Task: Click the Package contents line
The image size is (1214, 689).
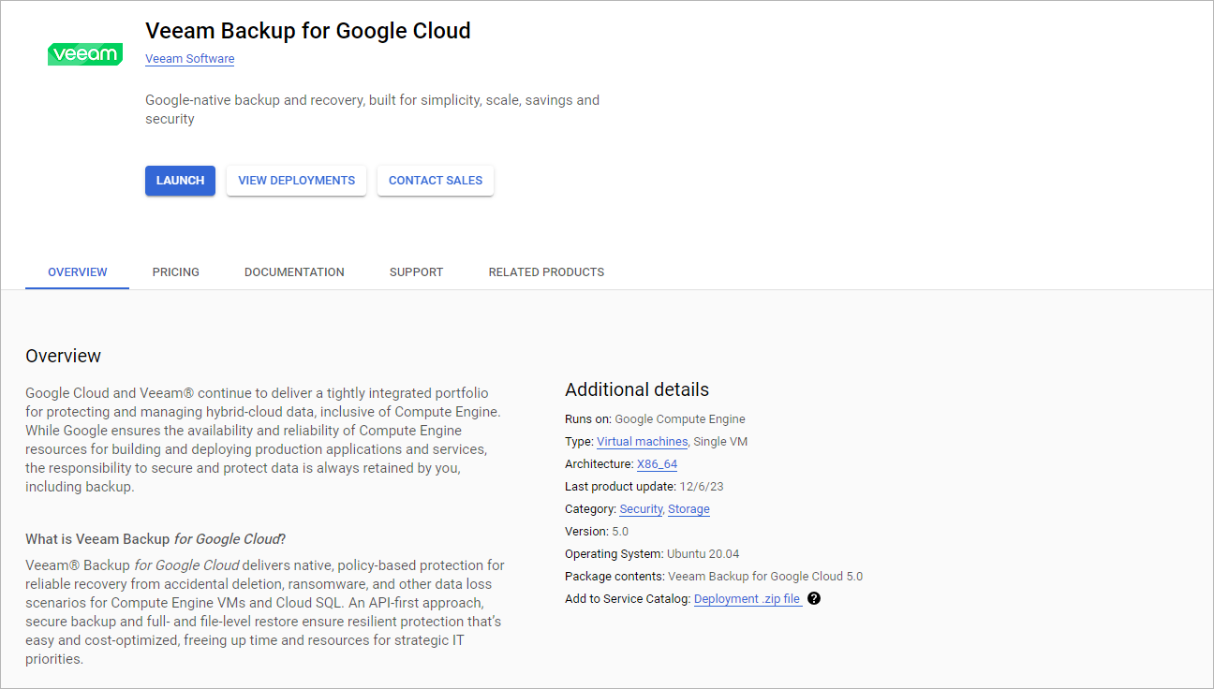Action: point(714,577)
